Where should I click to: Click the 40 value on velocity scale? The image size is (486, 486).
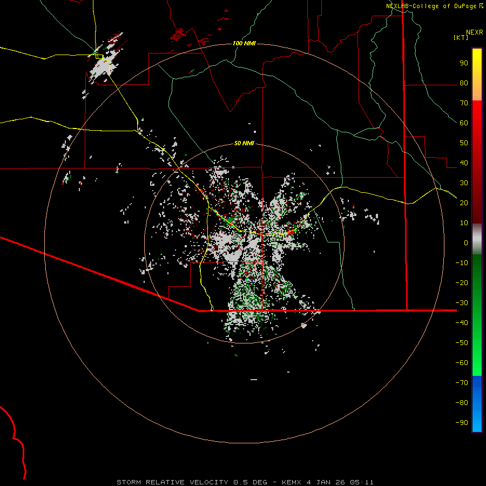pos(464,163)
